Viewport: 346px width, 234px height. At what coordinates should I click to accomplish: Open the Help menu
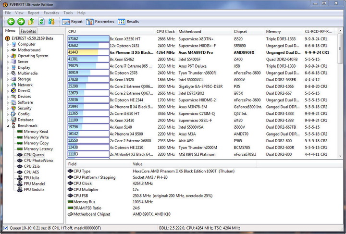click(81, 13)
